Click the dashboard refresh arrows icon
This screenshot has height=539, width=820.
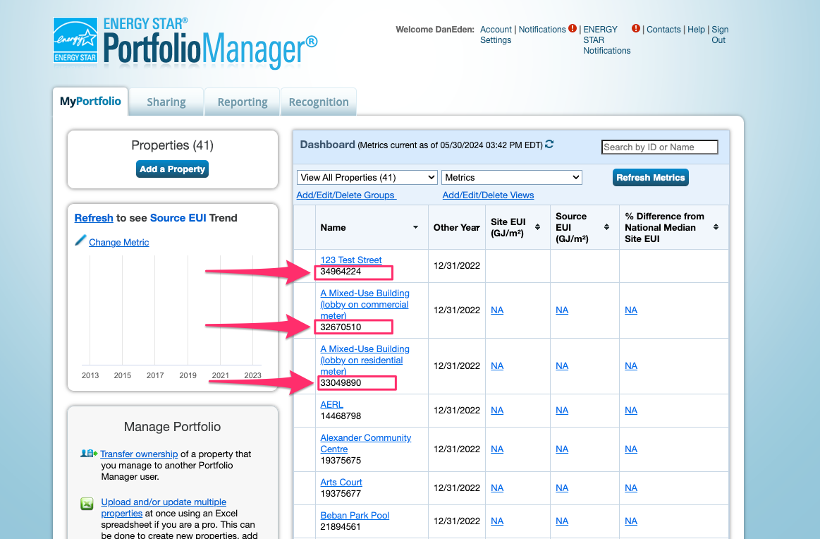click(x=549, y=144)
